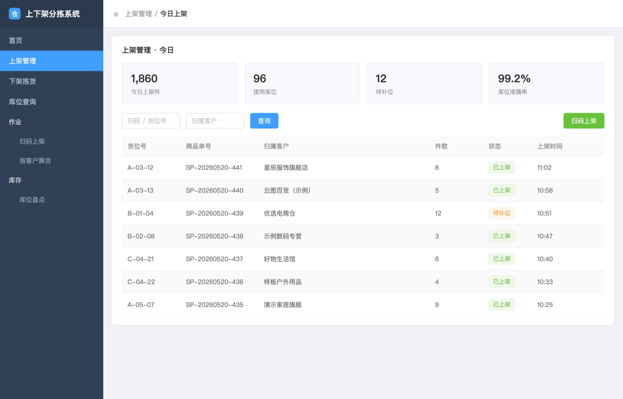Select order number SP-20260520-439

(215, 213)
